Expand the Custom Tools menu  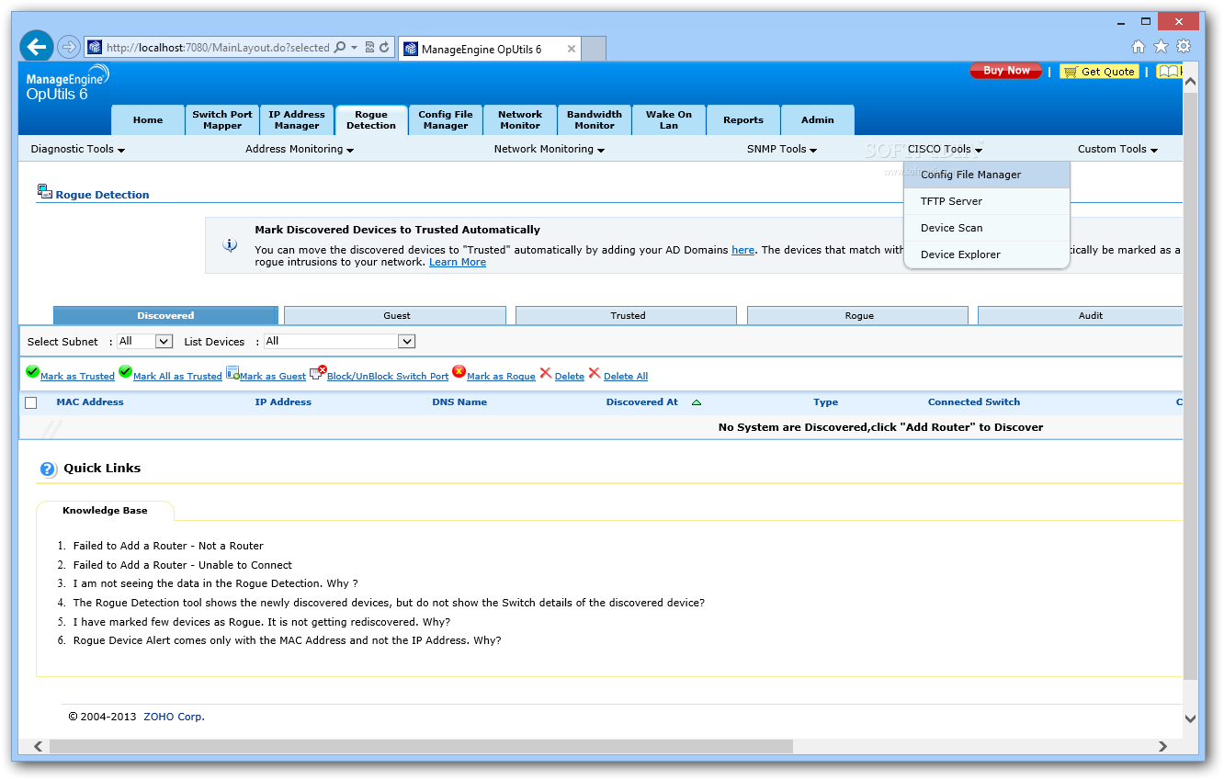pyautogui.click(x=1117, y=149)
